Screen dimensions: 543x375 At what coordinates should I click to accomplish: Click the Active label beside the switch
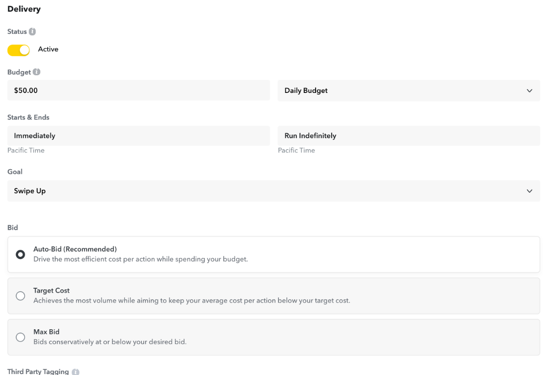tap(48, 49)
